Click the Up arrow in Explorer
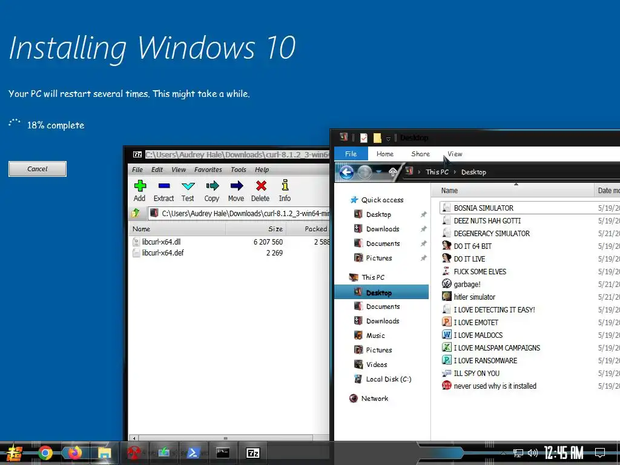This screenshot has width=620, height=465. click(392, 172)
